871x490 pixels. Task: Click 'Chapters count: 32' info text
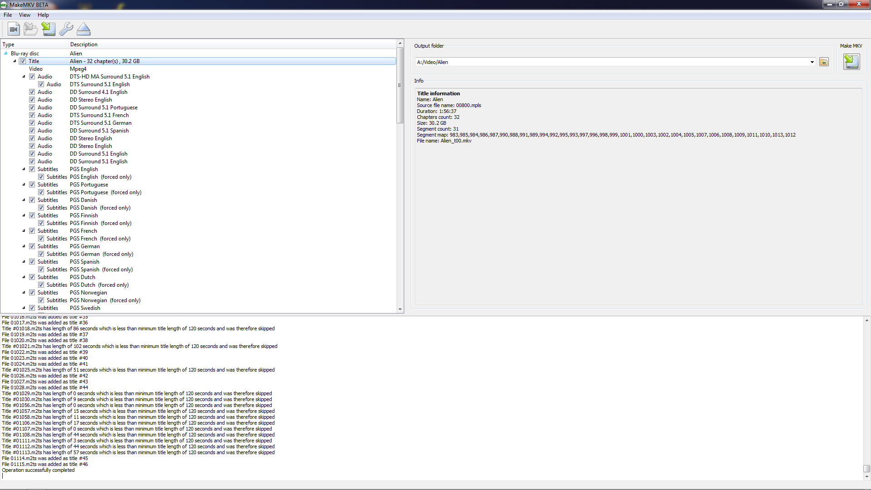[x=438, y=117]
